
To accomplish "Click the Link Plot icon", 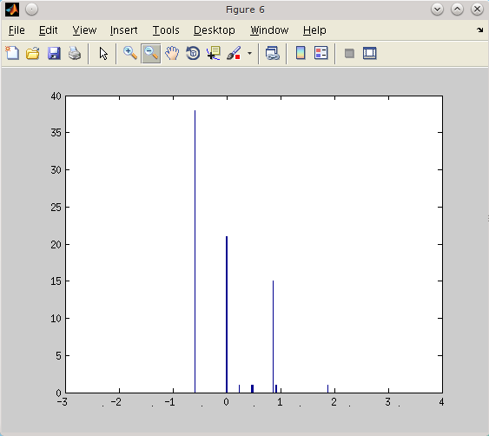I will pyautogui.click(x=273, y=53).
